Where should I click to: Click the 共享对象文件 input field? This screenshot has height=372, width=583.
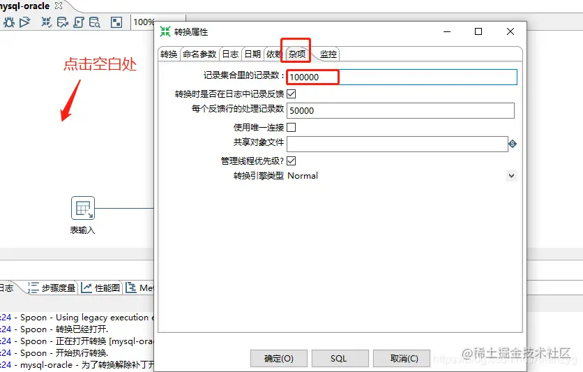(397, 144)
